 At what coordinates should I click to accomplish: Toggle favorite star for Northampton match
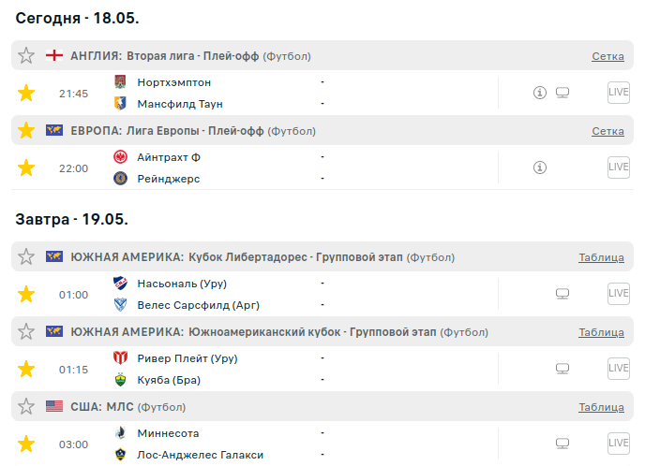point(26,93)
